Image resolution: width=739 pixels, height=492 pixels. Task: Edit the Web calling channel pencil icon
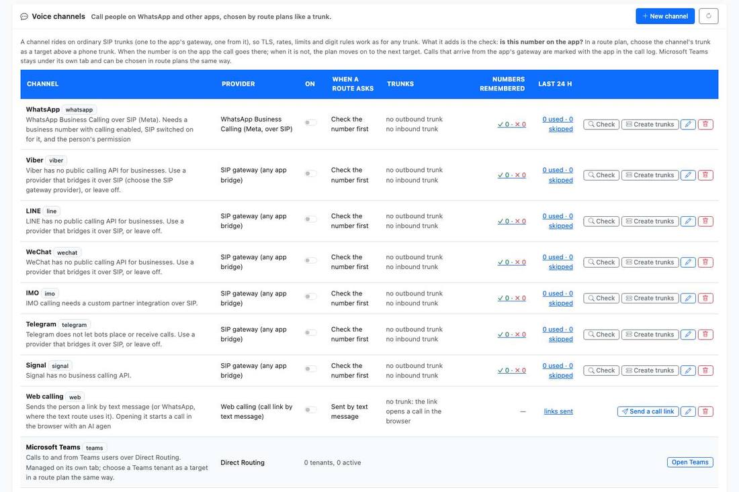click(x=688, y=411)
